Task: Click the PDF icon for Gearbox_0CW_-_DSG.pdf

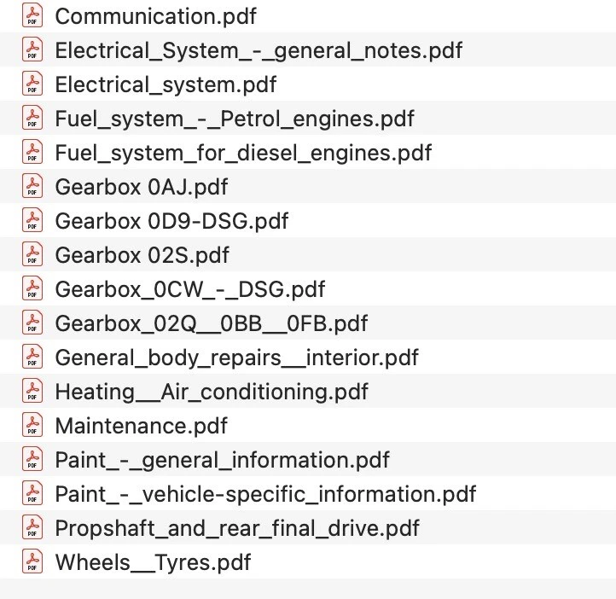Action: point(32,288)
